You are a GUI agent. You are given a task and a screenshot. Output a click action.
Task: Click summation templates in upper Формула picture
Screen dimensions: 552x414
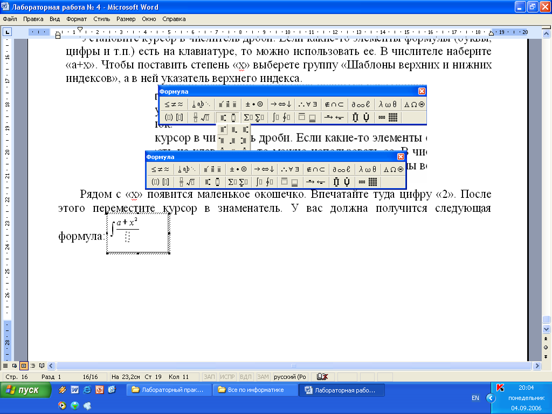[x=254, y=117]
